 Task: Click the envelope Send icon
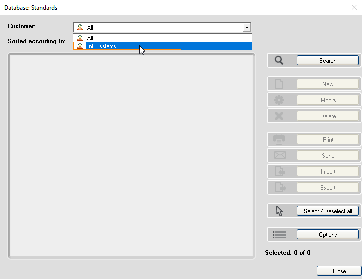[280, 155]
